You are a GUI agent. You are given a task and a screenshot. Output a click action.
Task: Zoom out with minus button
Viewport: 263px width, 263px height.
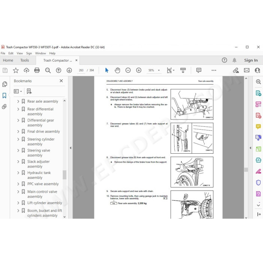pos(128,70)
